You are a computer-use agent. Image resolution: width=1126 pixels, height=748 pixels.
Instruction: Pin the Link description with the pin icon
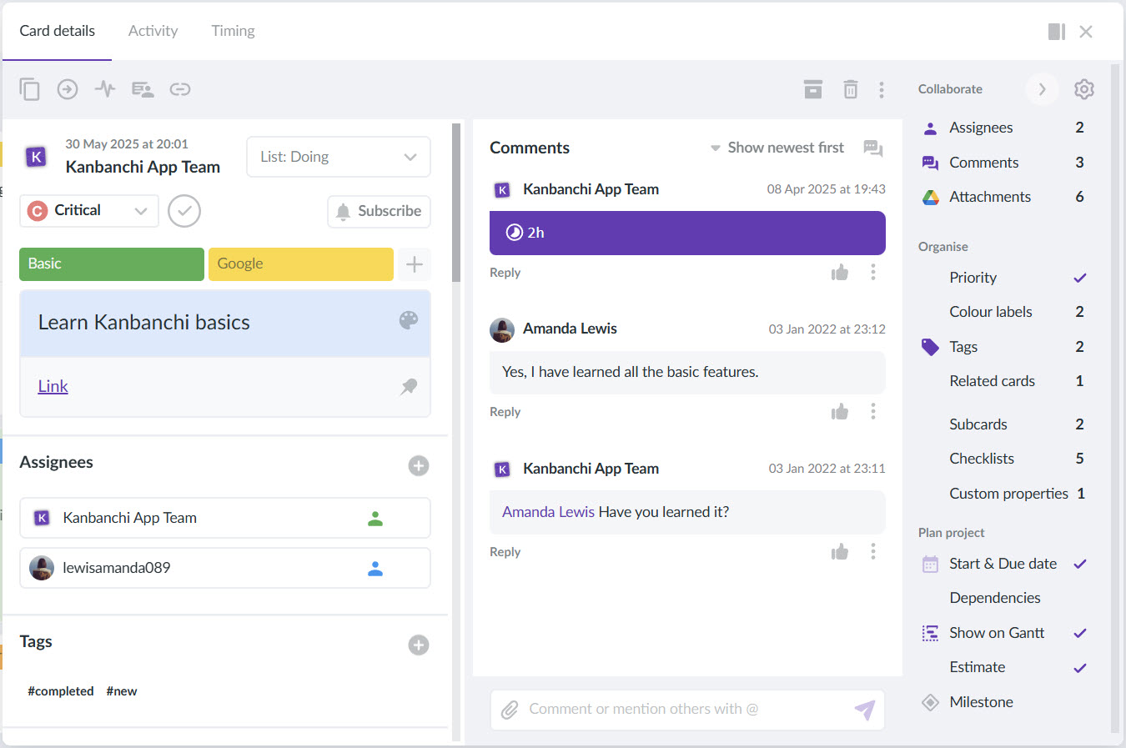point(409,386)
